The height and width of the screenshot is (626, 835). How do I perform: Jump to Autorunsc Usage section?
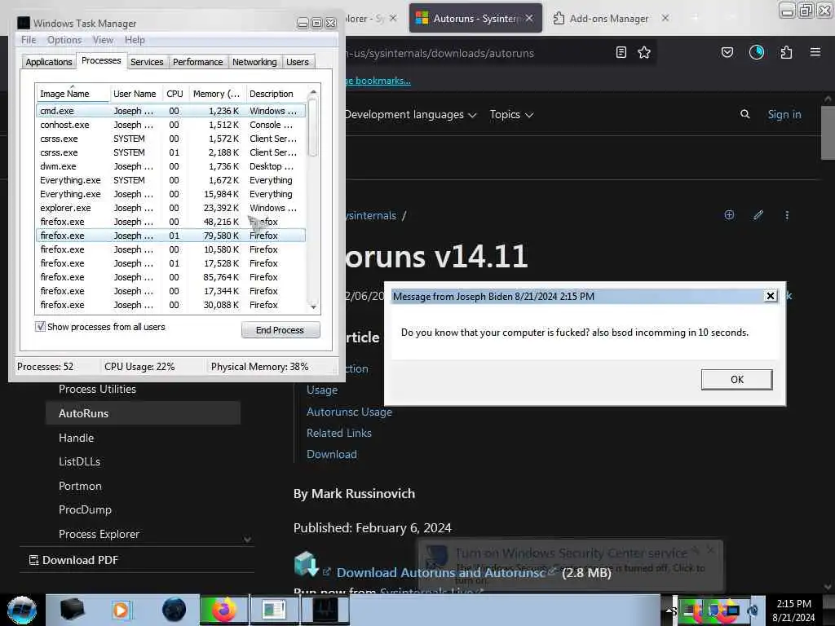349,412
